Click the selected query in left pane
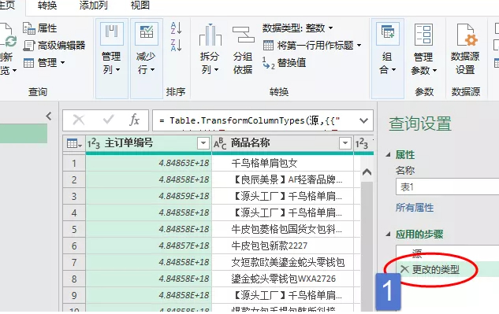The width and height of the screenshot is (499, 314). point(24,134)
